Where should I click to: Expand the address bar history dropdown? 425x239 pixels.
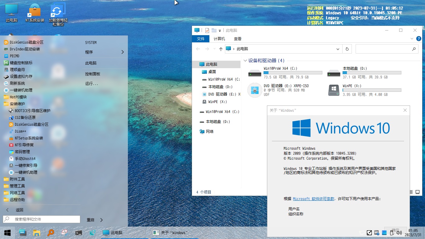(338, 49)
